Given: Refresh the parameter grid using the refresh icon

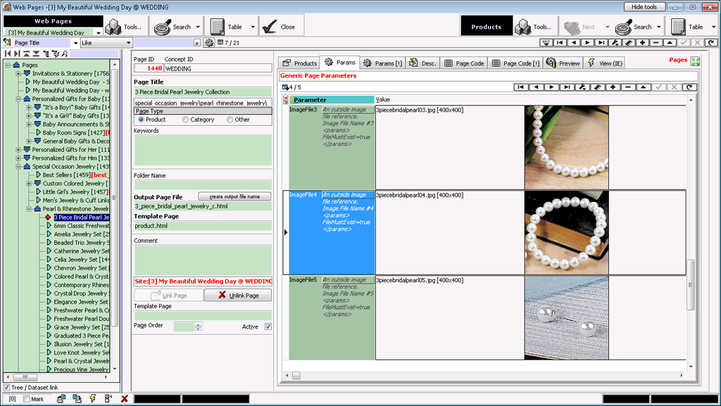Looking at the screenshot, I should [690, 87].
